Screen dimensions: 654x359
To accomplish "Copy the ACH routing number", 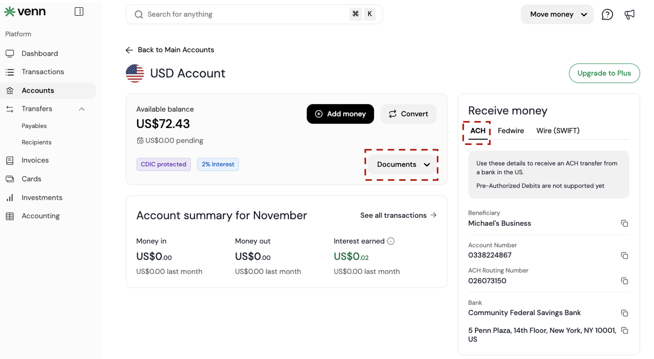I will coord(624,281).
